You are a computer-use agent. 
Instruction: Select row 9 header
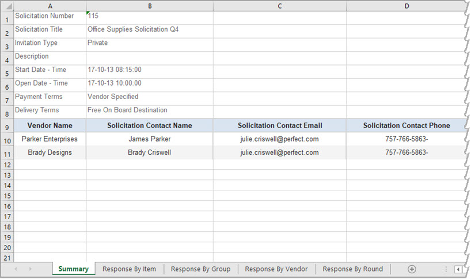coord(7,126)
